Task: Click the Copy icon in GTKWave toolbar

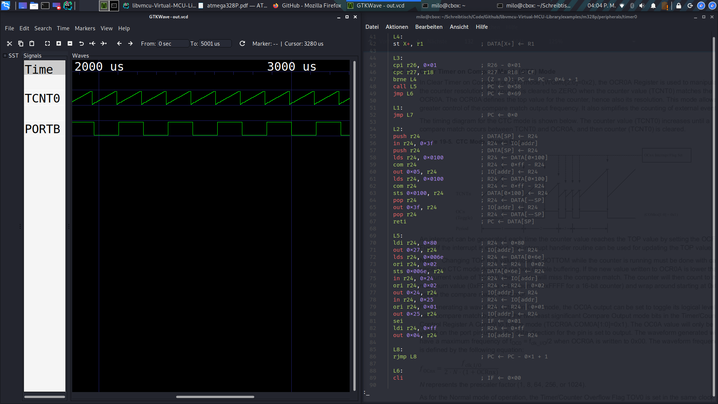Action: [x=21, y=44]
